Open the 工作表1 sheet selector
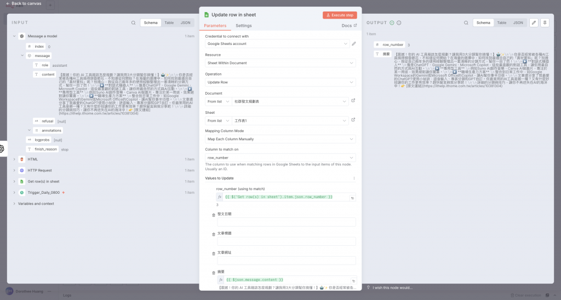 (290, 121)
